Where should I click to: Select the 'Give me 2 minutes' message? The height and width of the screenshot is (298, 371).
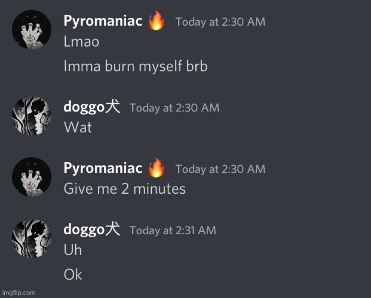[125, 189]
